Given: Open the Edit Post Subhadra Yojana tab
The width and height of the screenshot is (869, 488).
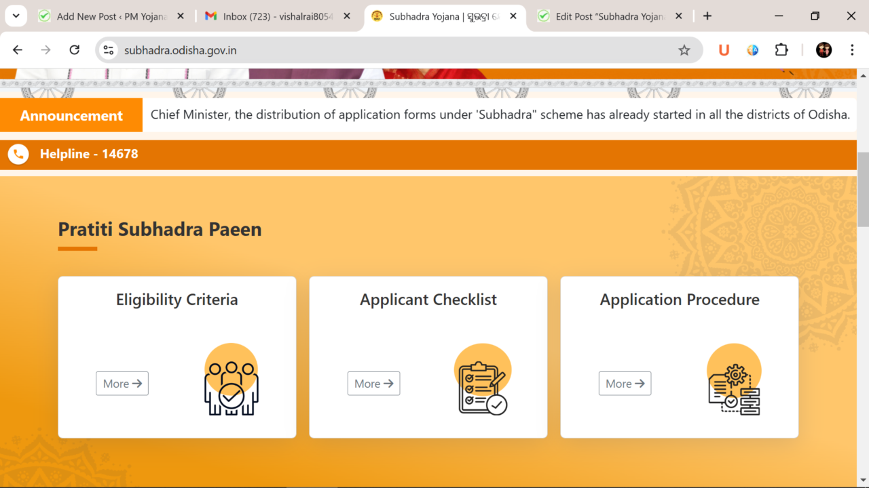Looking at the screenshot, I should point(609,16).
